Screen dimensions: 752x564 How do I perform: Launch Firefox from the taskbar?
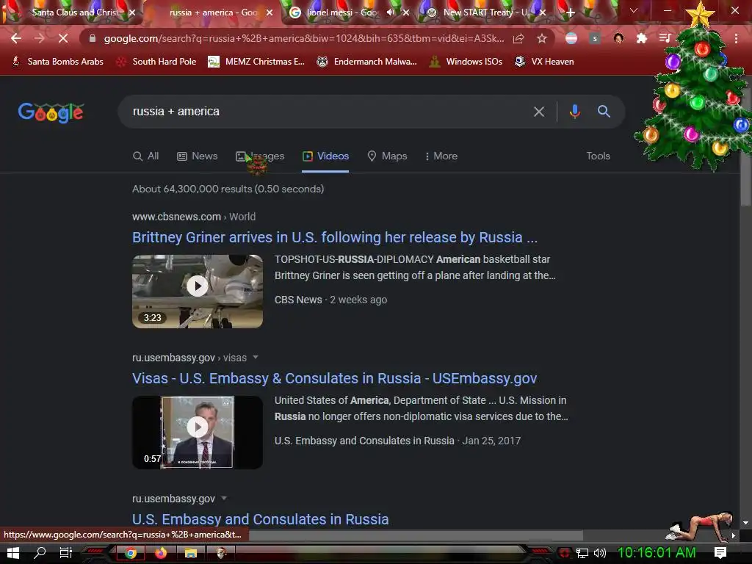(161, 553)
